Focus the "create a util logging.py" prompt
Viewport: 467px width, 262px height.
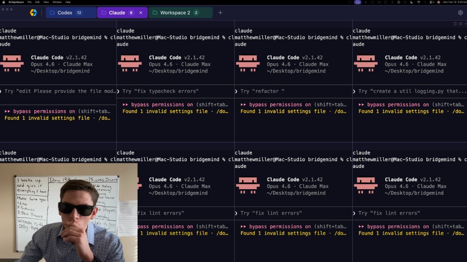click(x=410, y=91)
